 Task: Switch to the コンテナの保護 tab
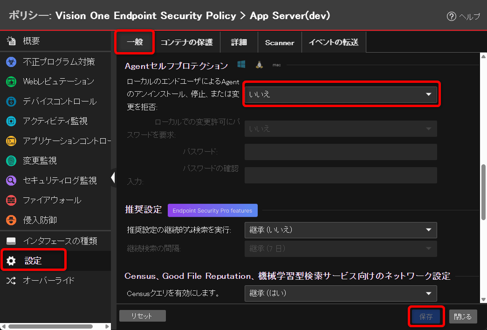(187, 42)
